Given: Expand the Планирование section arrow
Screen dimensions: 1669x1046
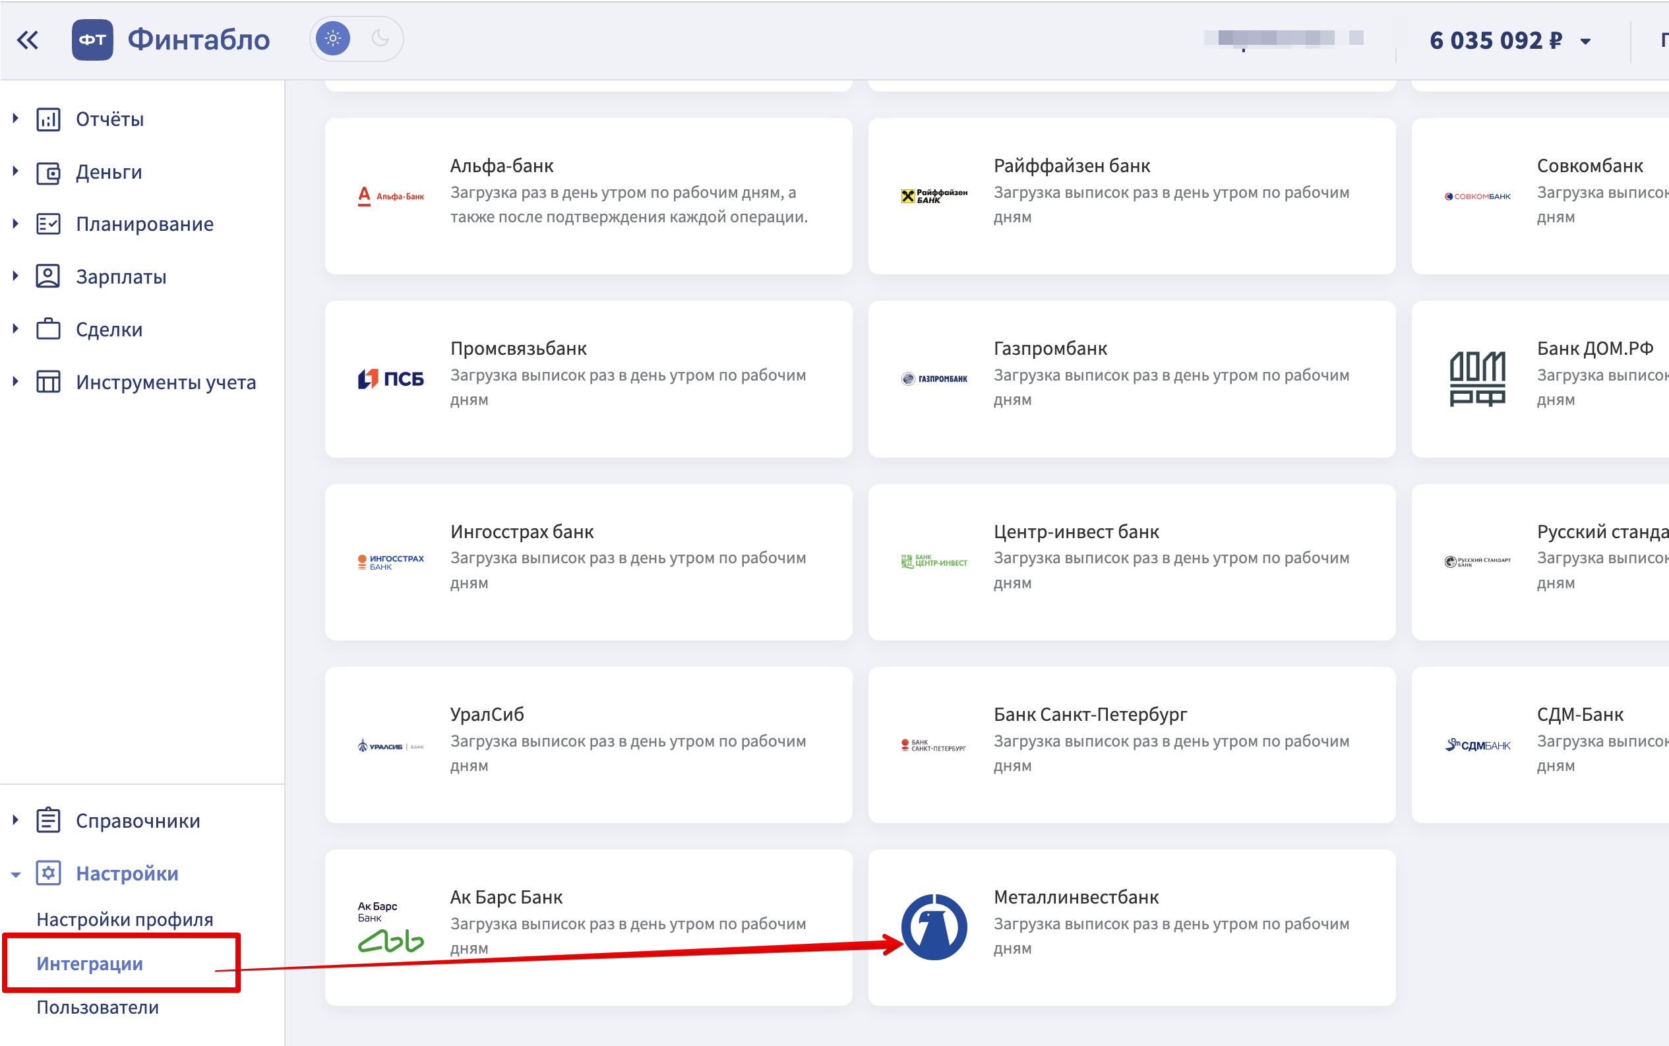Looking at the screenshot, I should pyautogui.click(x=15, y=224).
